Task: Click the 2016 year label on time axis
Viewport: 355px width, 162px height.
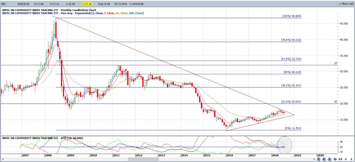Action: coord(230,156)
